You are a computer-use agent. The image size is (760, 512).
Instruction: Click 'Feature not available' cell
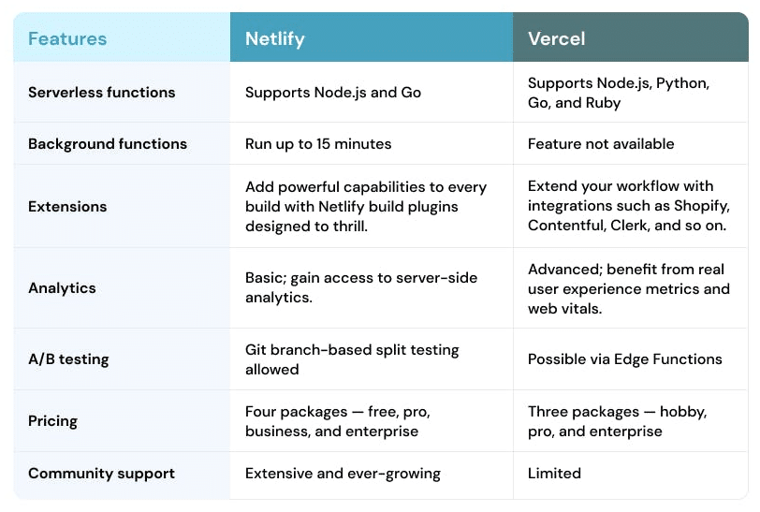pos(600,144)
